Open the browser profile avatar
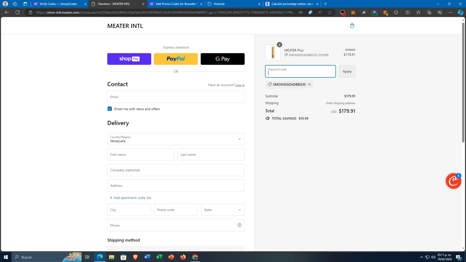Screen dimensions: 466x262 pos(5,4)
